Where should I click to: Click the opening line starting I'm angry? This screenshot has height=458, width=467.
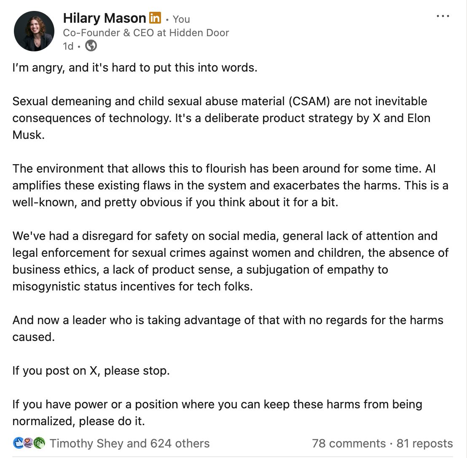[x=135, y=67]
